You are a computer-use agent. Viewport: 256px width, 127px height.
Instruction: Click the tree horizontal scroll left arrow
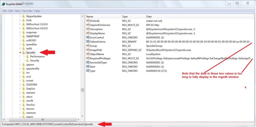[4, 120]
